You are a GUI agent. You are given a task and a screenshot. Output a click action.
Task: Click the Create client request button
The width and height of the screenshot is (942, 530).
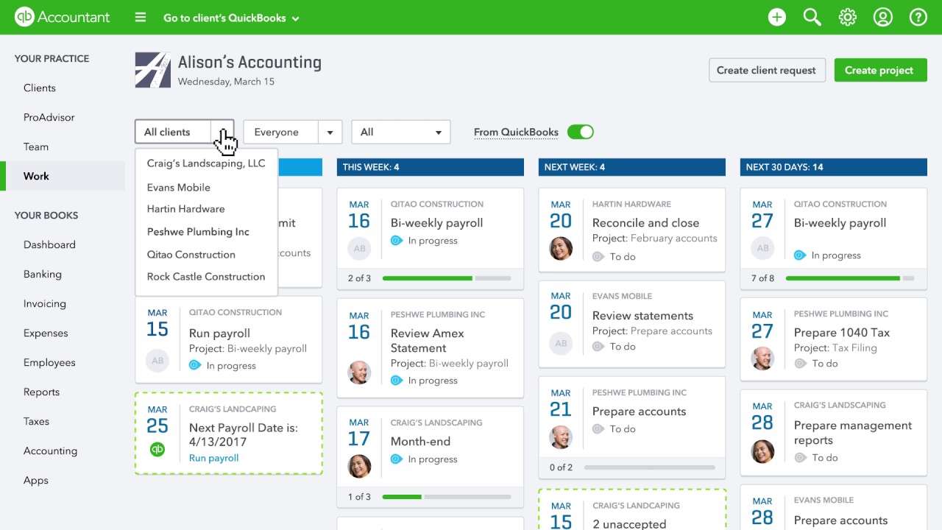(x=766, y=70)
